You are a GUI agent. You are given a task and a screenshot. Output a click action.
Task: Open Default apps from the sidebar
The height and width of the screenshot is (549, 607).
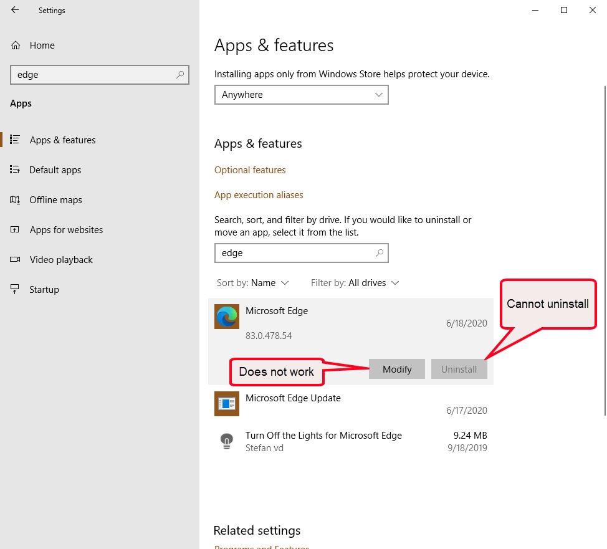pos(55,169)
